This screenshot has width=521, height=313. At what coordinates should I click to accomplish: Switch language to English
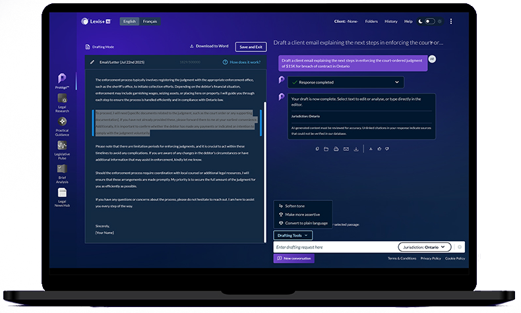tap(129, 21)
